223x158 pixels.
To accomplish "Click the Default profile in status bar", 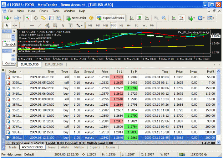I will 29,154.
